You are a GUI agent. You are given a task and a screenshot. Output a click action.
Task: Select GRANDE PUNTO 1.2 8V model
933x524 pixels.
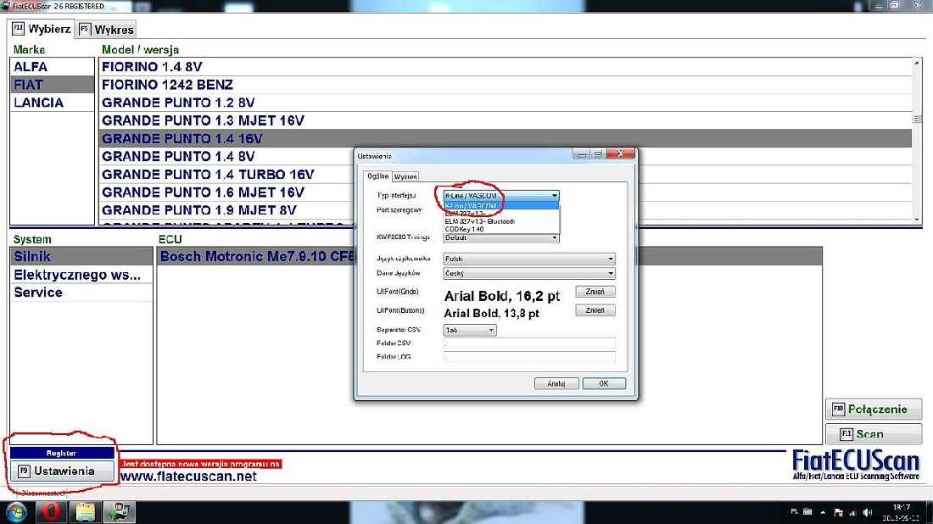pos(506,103)
